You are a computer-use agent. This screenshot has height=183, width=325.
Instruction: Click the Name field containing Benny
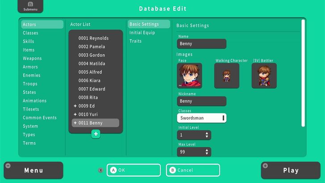pyautogui.click(x=202, y=44)
